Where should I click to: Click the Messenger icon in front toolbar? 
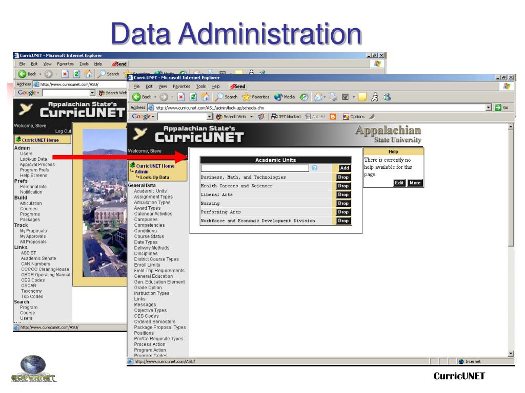click(x=387, y=97)
